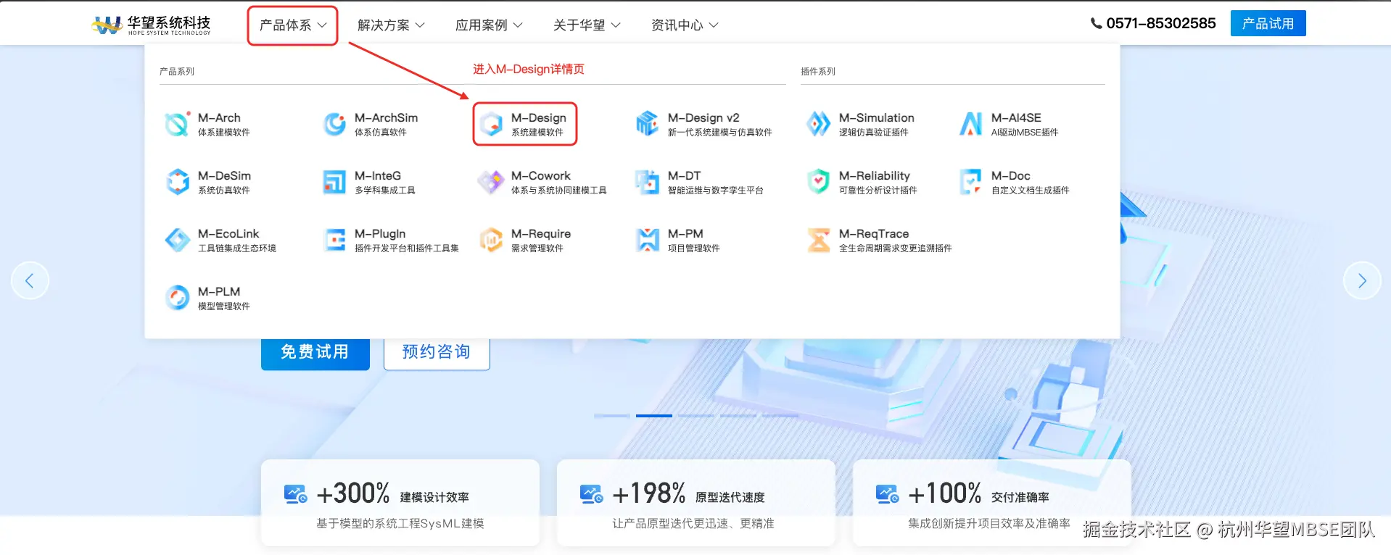1391x555 pixels.
Task: Select the third carousel indicator bar
Action: 696,416
